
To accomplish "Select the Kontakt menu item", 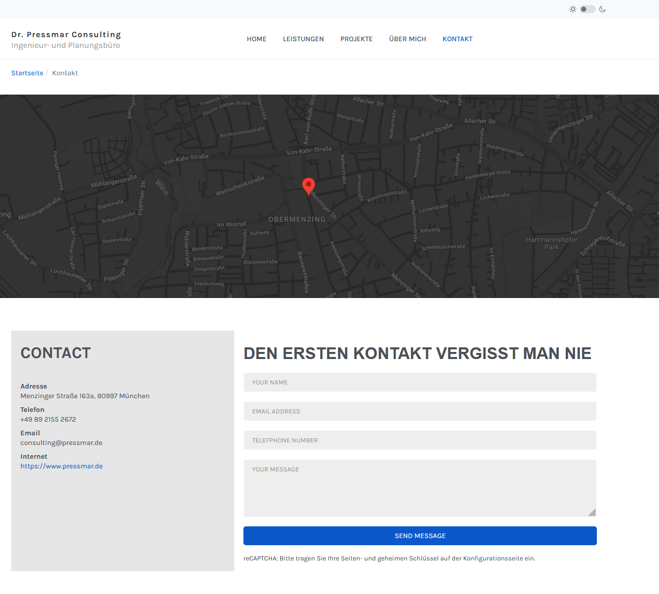I will tap(457, 39).
